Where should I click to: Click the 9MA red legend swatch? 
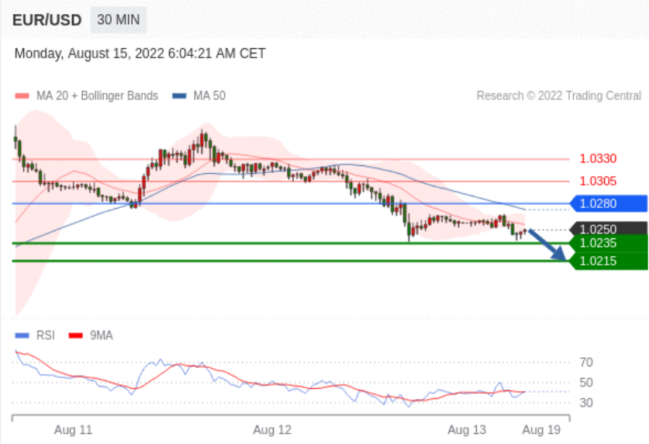(76, 335)
